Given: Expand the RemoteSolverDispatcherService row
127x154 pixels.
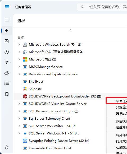Looking at the screenshot, I should coord(19,74).
